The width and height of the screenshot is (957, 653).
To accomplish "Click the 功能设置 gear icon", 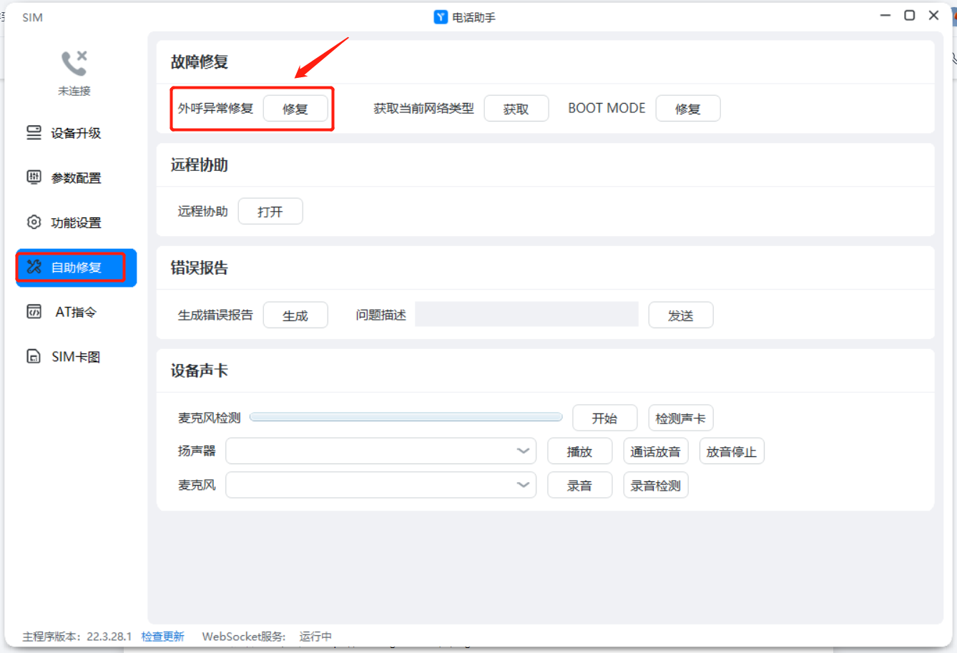I will point(34,222).
